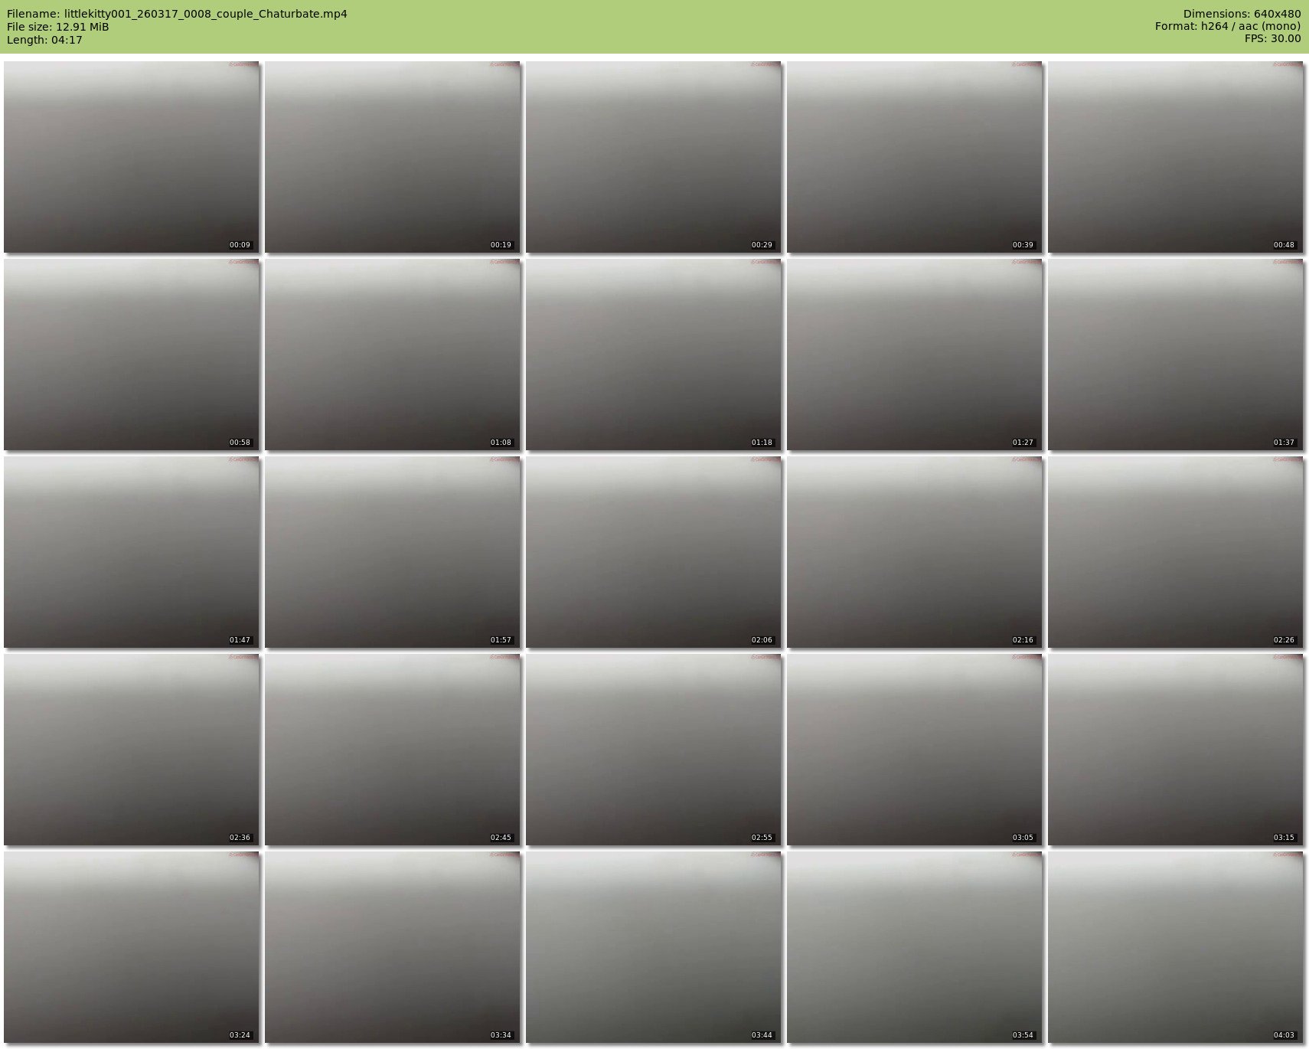
Task: Click the File size 12.91 MiB label
Action: 58,27
